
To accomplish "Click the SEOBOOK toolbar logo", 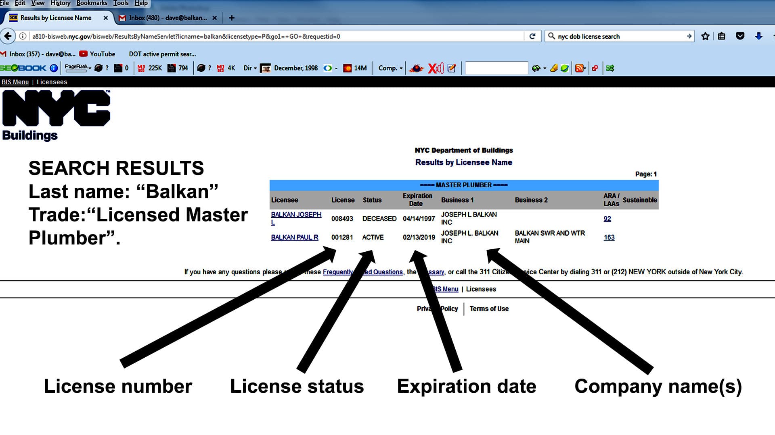I will click(23, 68).
